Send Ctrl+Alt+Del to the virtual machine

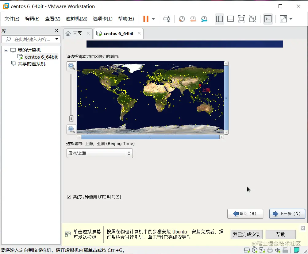pos(167,19)
